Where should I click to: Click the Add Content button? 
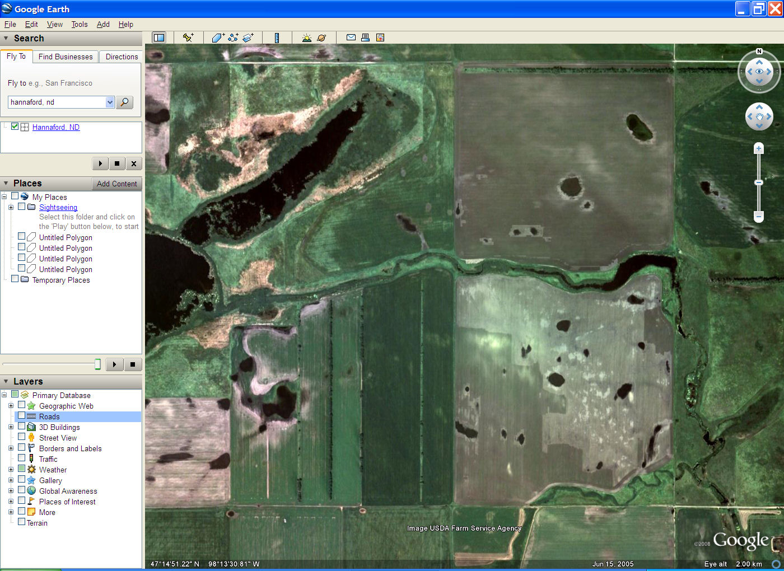tap(116, 184)
